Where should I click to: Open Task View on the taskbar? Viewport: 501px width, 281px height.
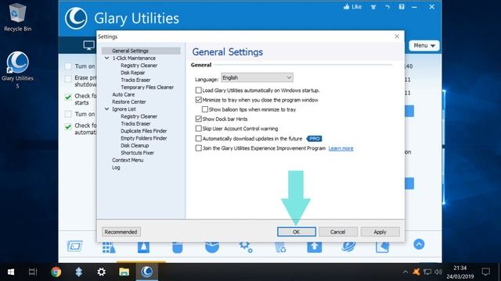[x=33, y=272]
